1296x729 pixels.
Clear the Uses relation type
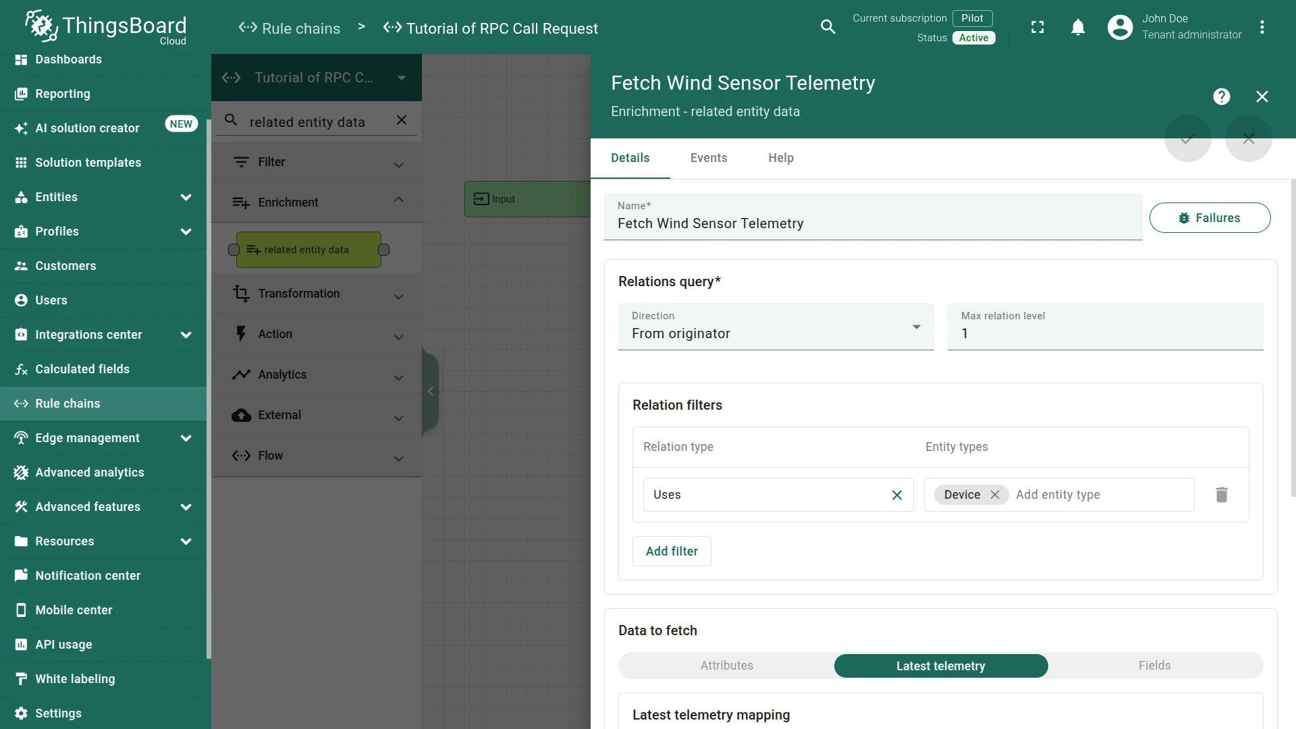pos(897,495)
